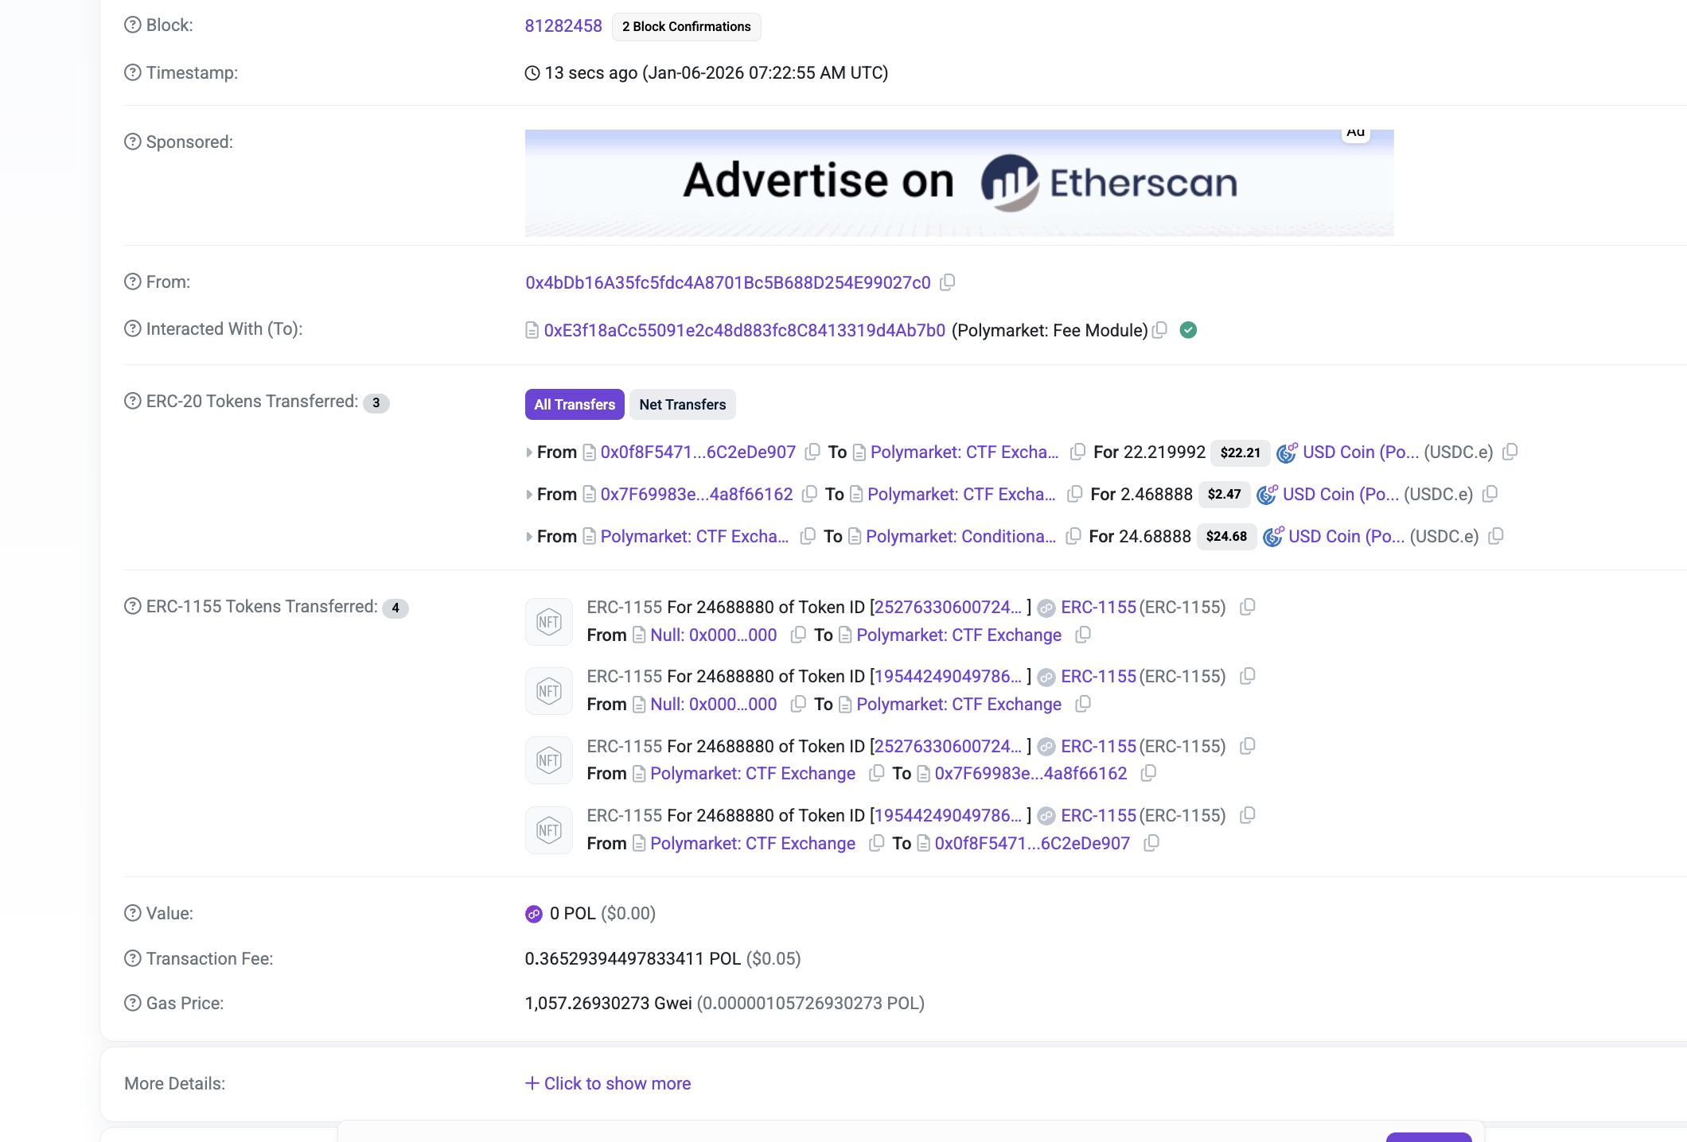1687x1142 pixels.
Task: Select the All Transfers tab
Action: click(x=574, y=404)
